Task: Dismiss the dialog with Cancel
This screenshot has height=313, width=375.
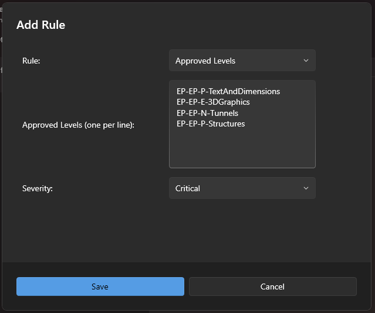Action: coord(272,287)
